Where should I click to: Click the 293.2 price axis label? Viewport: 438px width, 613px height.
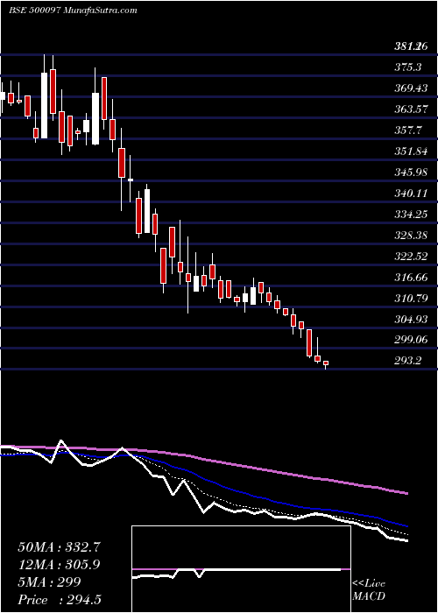tap(407, 361)
